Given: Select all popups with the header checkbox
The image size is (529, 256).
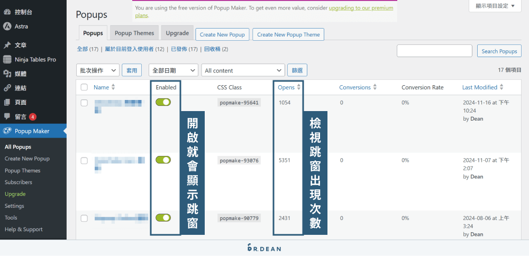Looking at the screenshot, I should (x=84, y=87).
